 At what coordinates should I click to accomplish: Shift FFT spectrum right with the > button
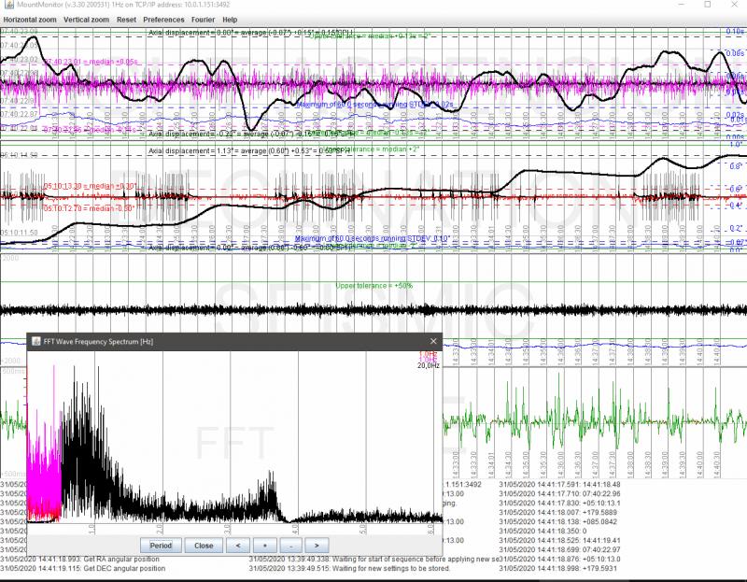pos(317,545)
